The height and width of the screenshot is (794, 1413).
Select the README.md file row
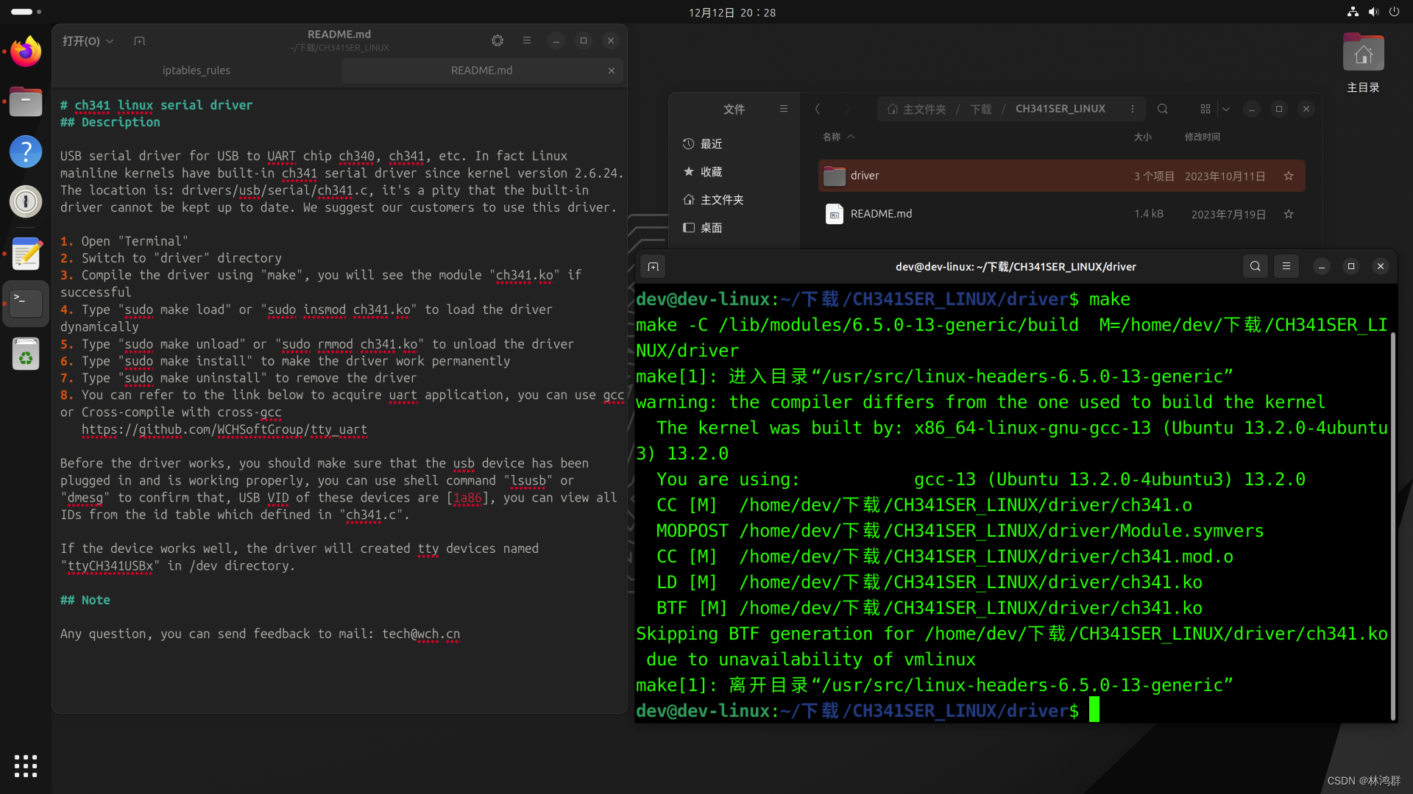point(1061,214)
